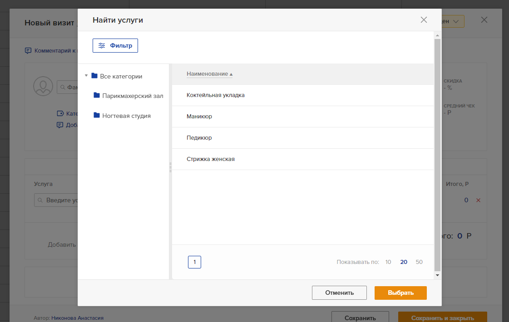
Task: Open the Никонова Анастасия author link
Action: 77,318
